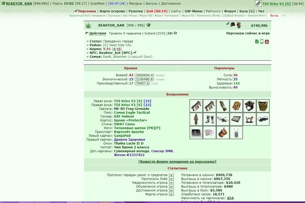Click the EMI sensor item icon
This screenshot has width=305, height=203.
point(223,133)
